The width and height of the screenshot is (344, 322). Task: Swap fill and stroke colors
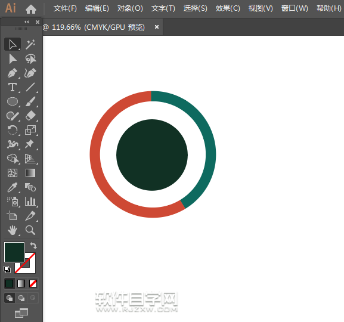(33, 245)
